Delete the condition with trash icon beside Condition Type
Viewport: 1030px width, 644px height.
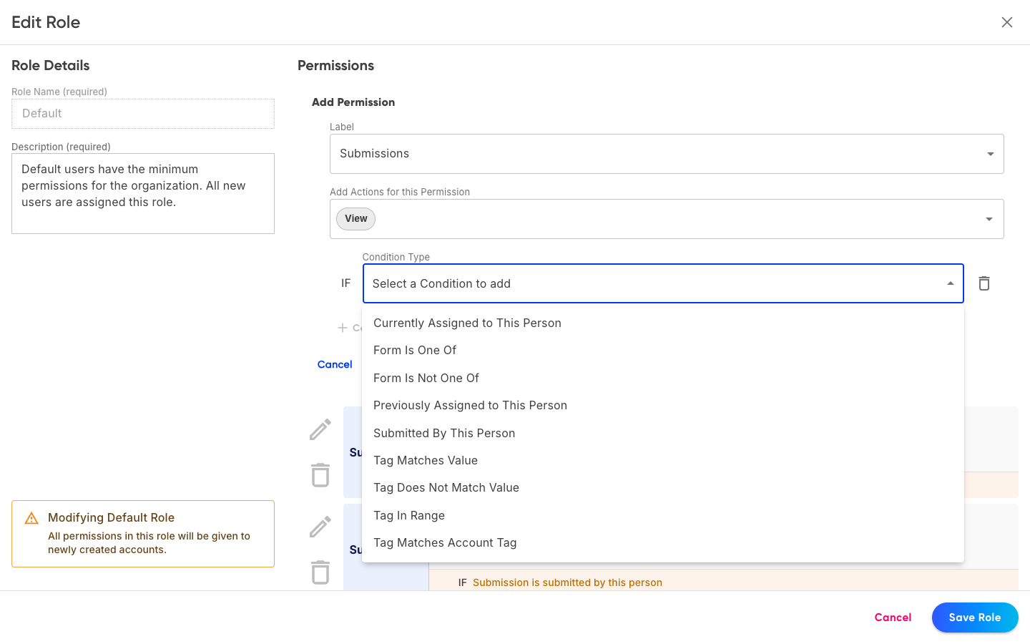[984, 283]
